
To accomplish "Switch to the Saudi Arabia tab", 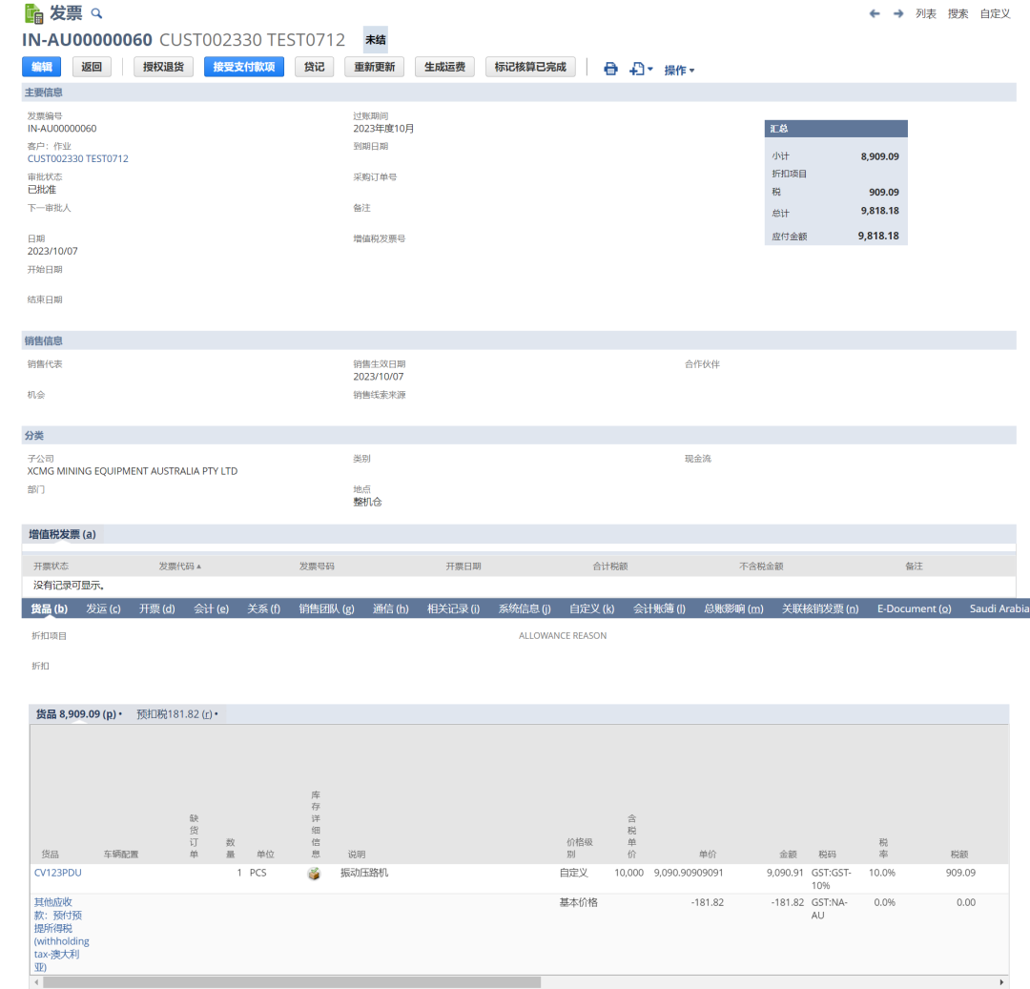I will [x=999, y=608].
